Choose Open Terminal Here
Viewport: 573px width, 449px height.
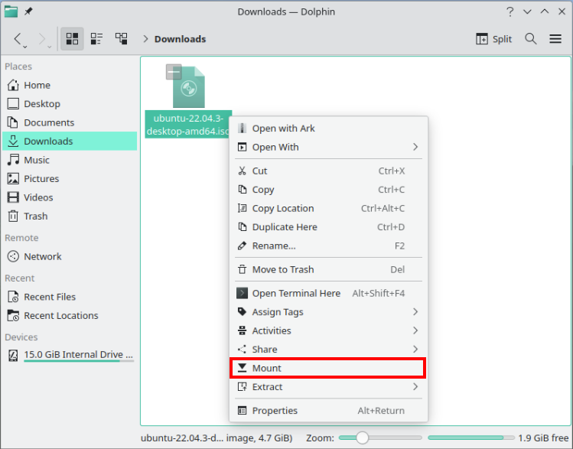328,294
